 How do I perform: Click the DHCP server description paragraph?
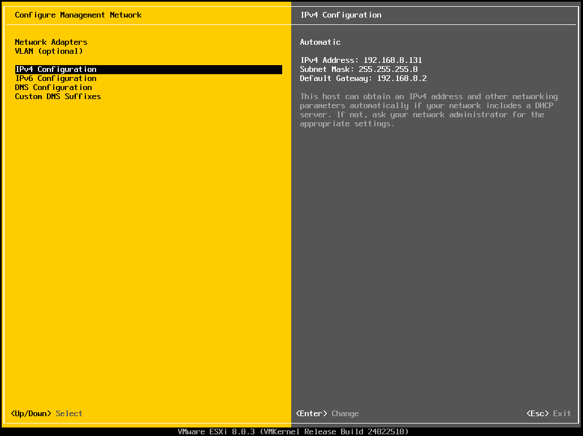click(429, 110)
